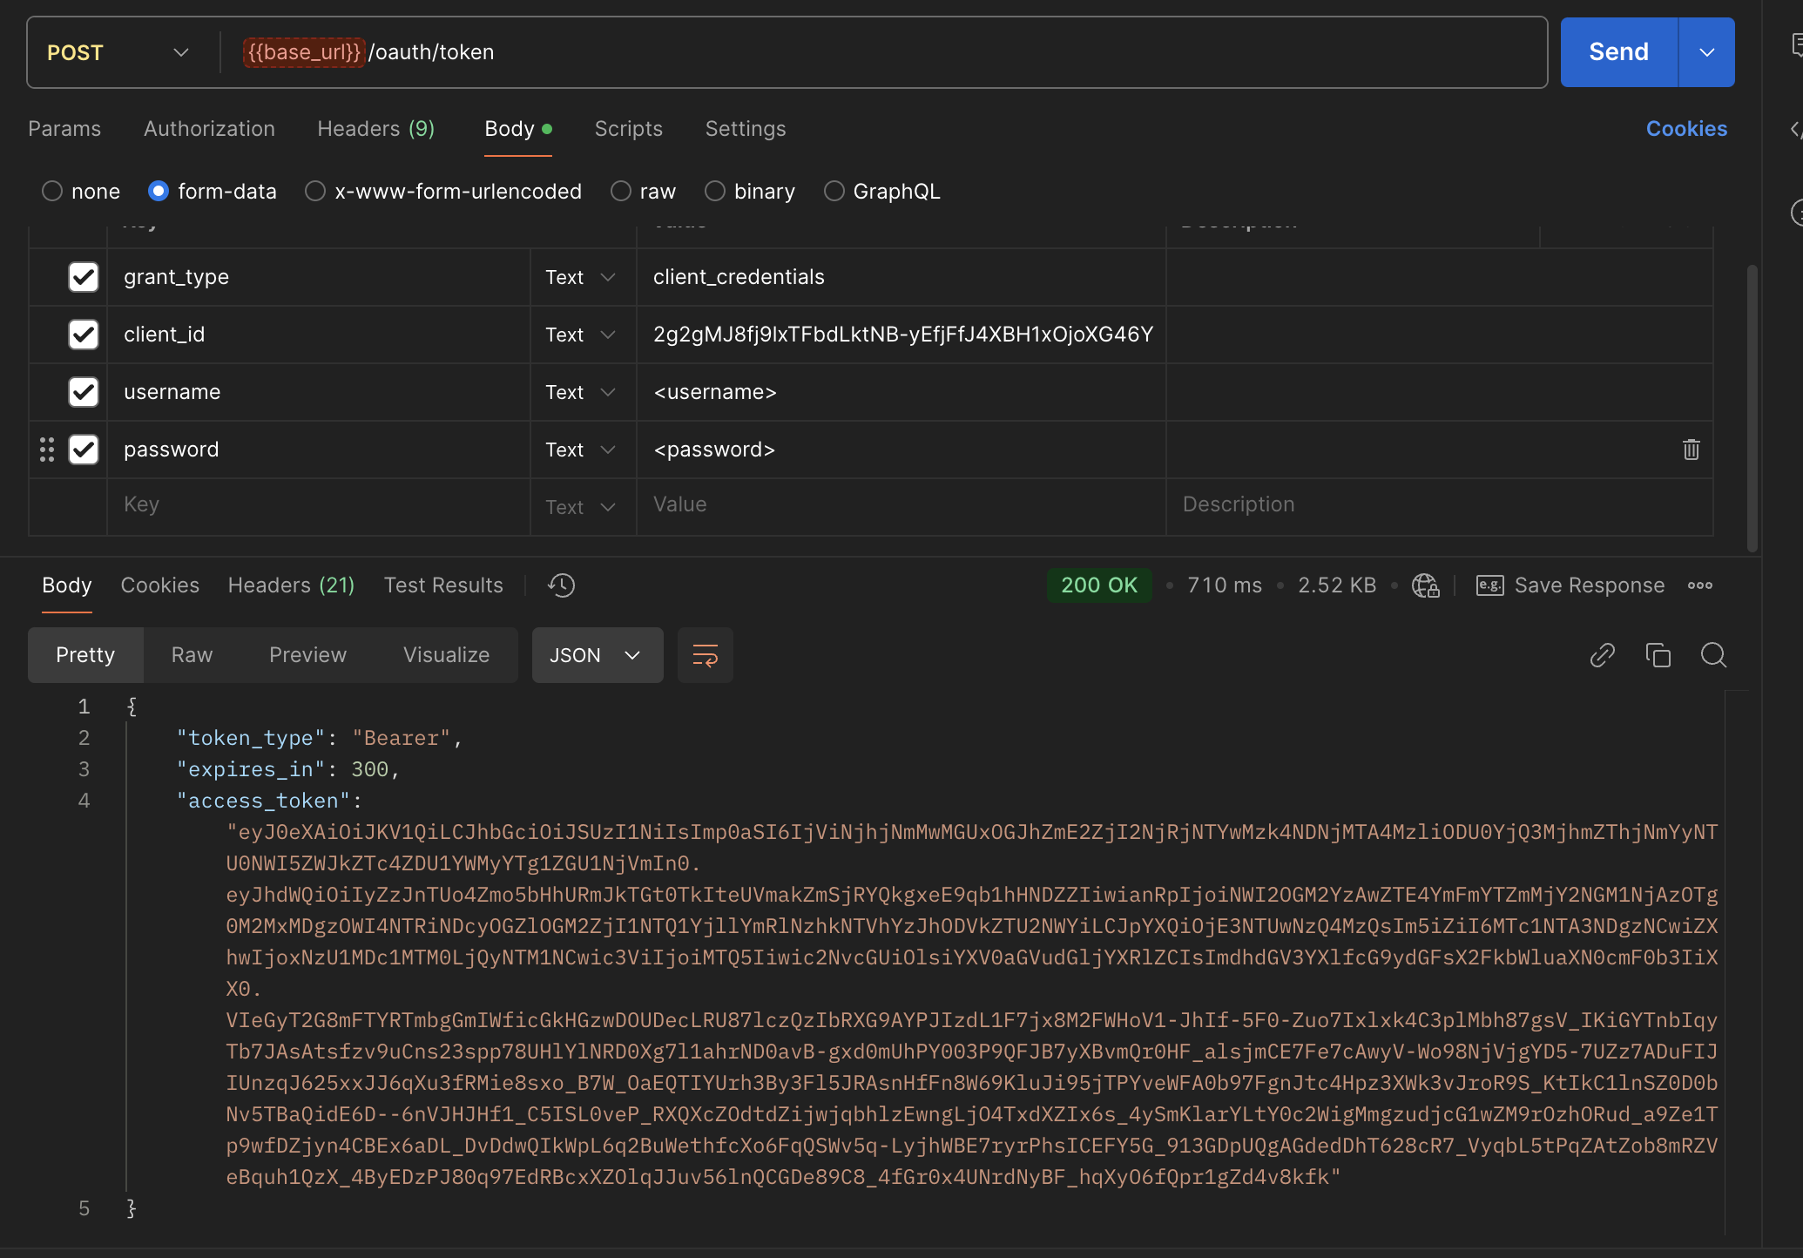Change username field type from Text
The width and height of the screenshot is (1803, 1258).
point(581,392)
